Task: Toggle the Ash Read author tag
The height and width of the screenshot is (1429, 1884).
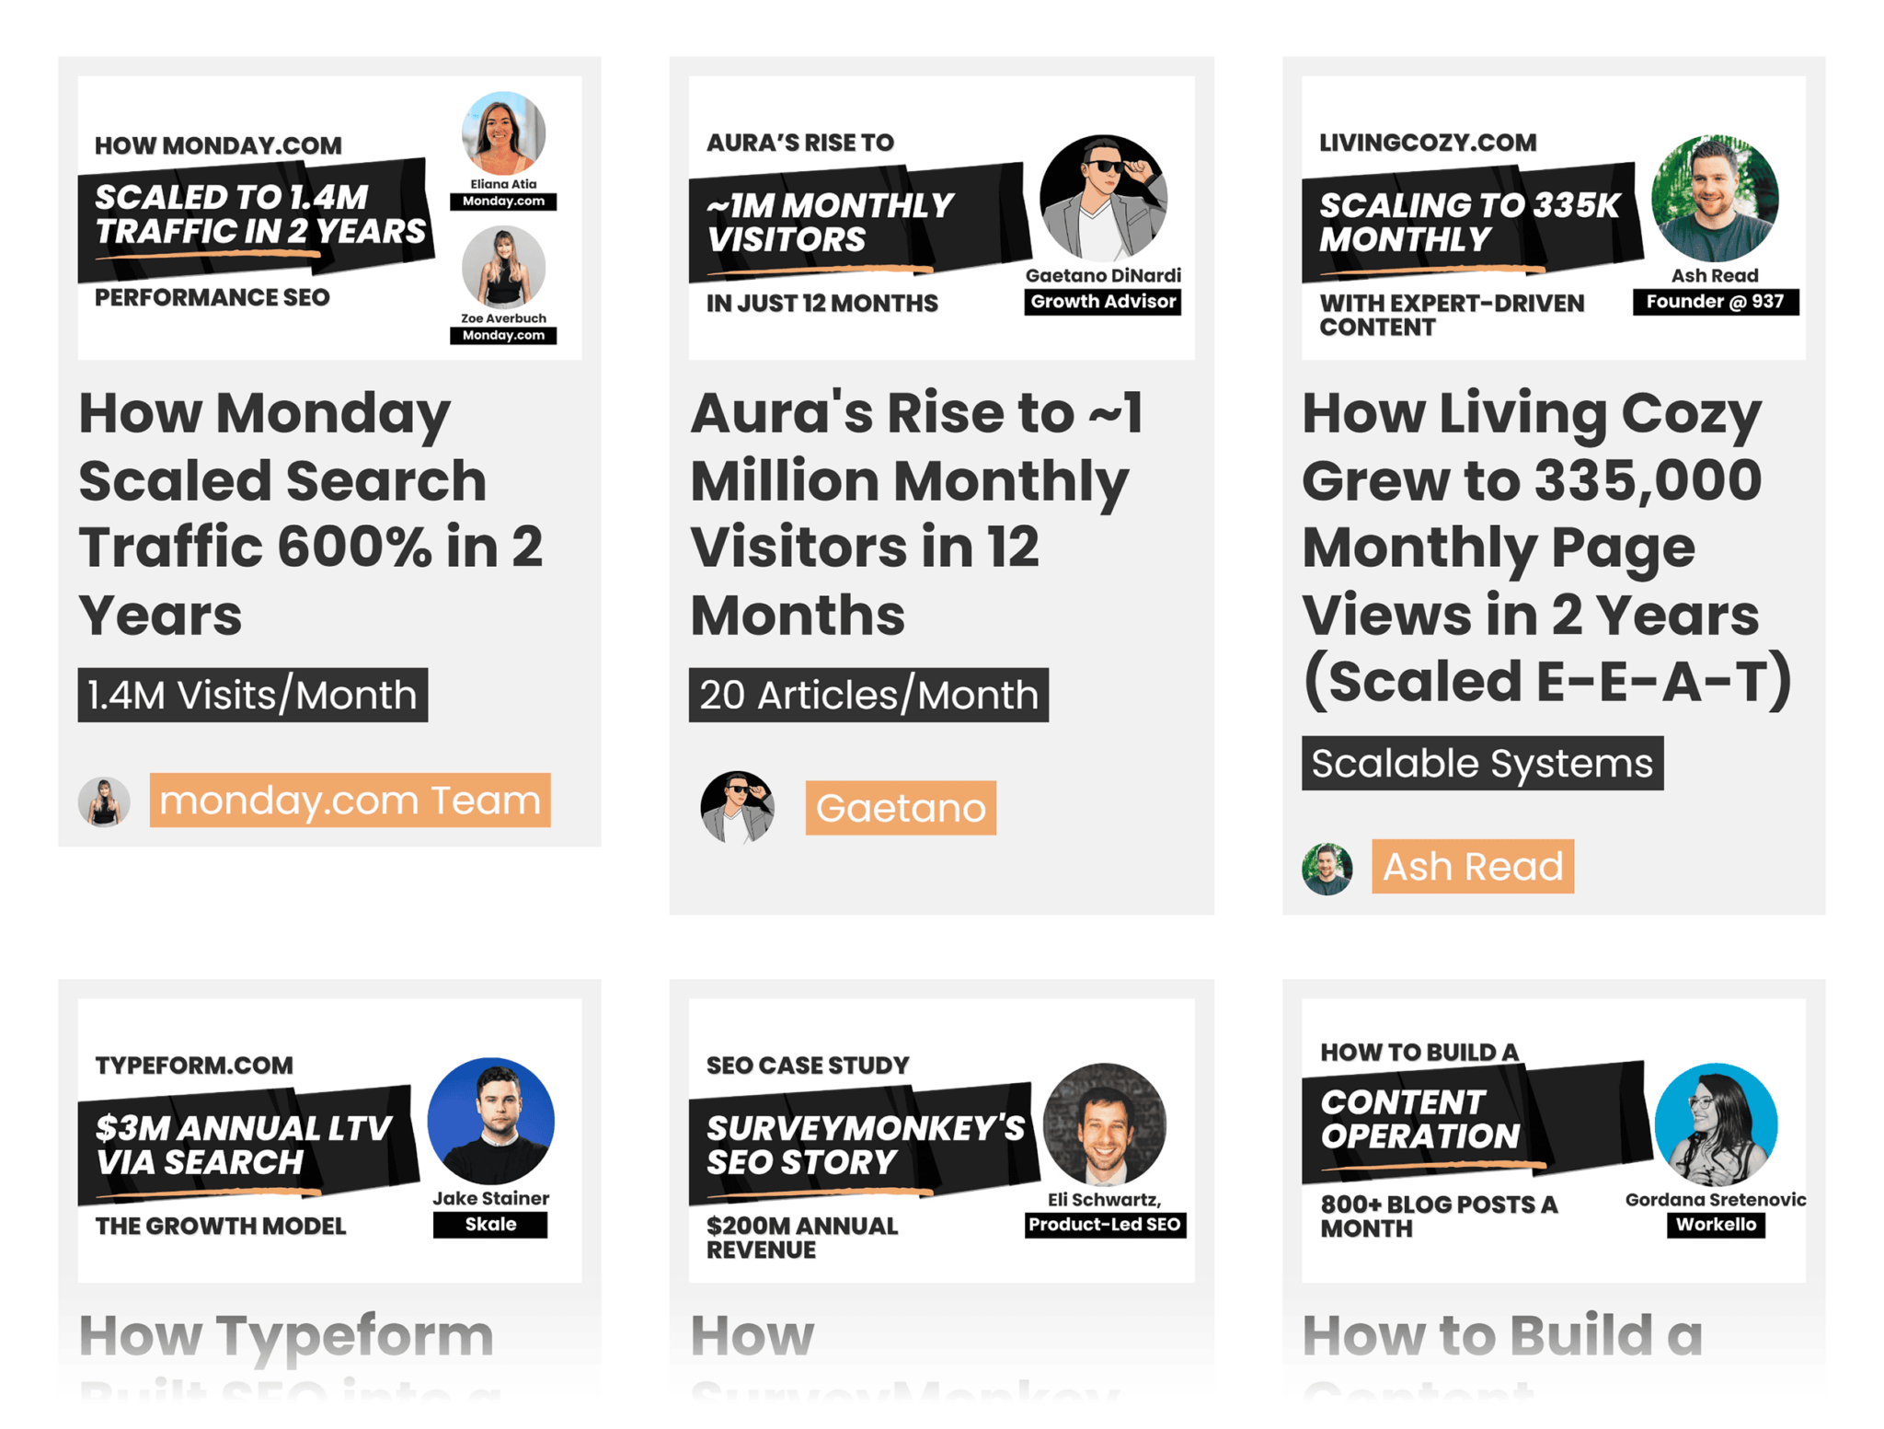Action: tap(1472, 868)
